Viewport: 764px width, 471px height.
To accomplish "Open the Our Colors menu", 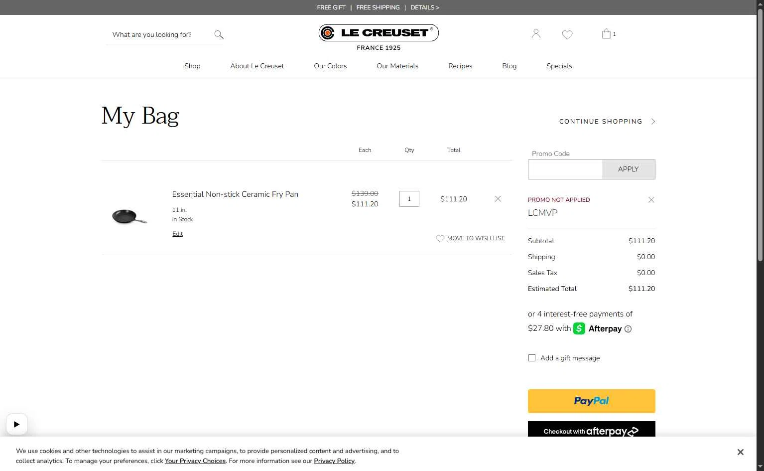I will [330, 66].
